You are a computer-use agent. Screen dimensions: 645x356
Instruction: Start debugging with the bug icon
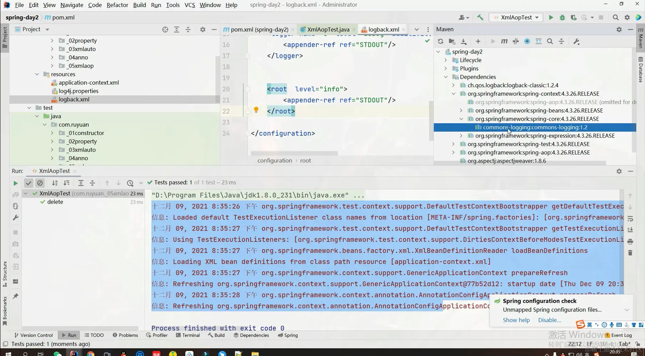(562, 17)
